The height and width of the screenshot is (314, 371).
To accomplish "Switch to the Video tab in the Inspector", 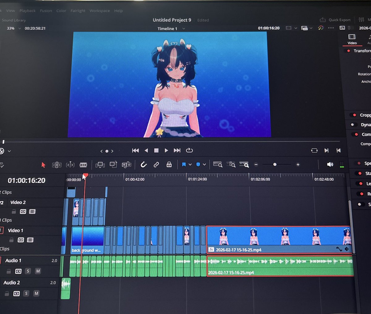I will point(352,40).
